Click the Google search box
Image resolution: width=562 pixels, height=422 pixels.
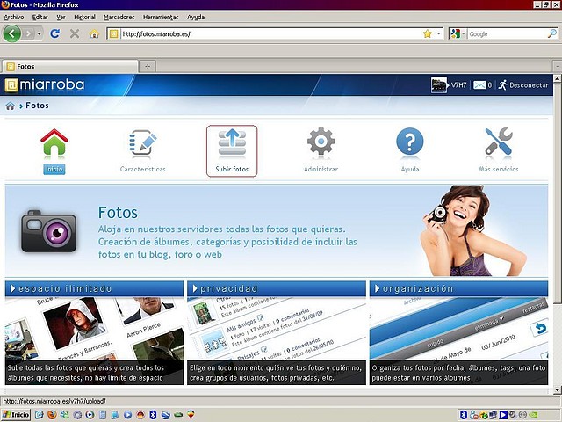[x=508, y=34]
